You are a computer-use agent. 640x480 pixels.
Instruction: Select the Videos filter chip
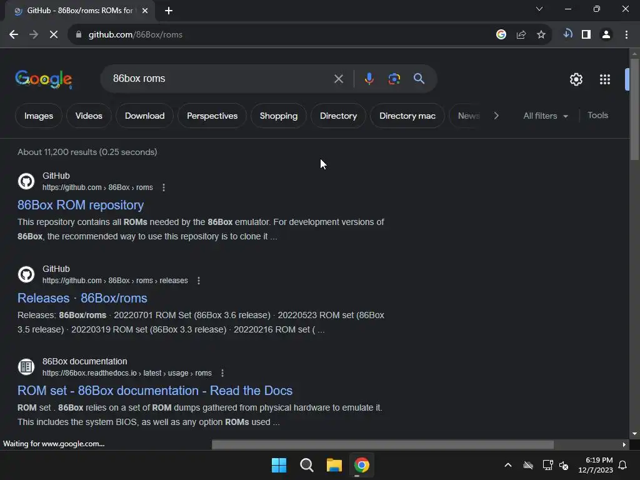[x=89, y=116]
